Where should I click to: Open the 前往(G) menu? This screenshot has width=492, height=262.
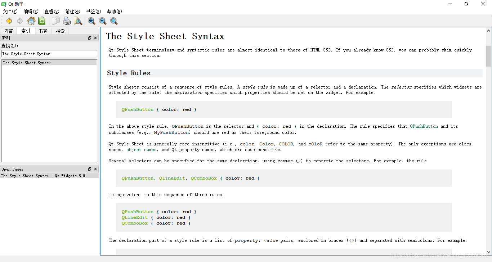pyautogui.click(x=72, y=11)
